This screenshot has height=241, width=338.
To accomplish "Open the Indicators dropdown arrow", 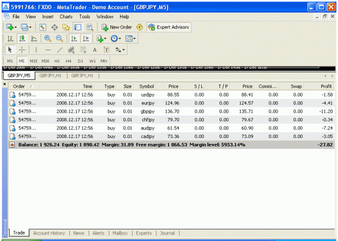I will coord(105,39).
